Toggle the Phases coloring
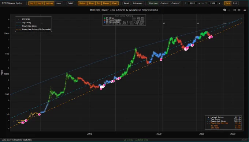This screenshot has width=249, height=142. tap(106, 3)
